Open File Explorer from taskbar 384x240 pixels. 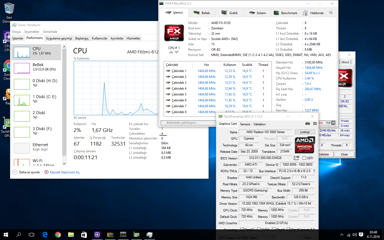71,235
